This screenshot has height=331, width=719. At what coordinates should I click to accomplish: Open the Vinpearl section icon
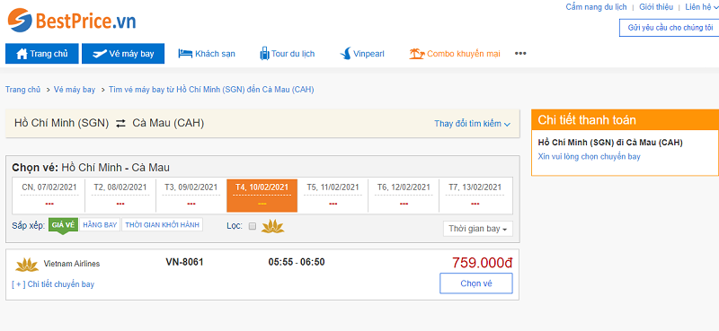345,54
